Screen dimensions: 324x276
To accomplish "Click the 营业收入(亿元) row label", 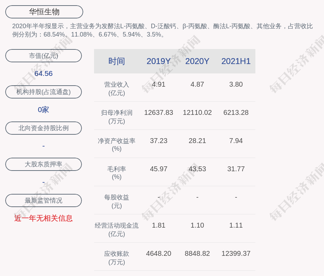I will coord(116,88).
